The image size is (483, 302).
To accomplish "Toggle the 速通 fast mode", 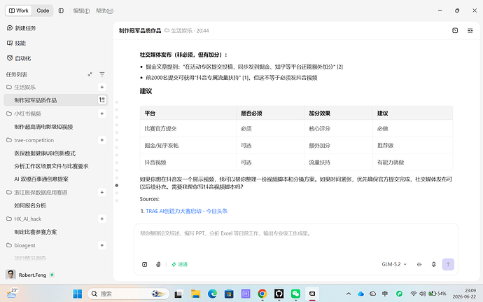I will tap(180, 264).
